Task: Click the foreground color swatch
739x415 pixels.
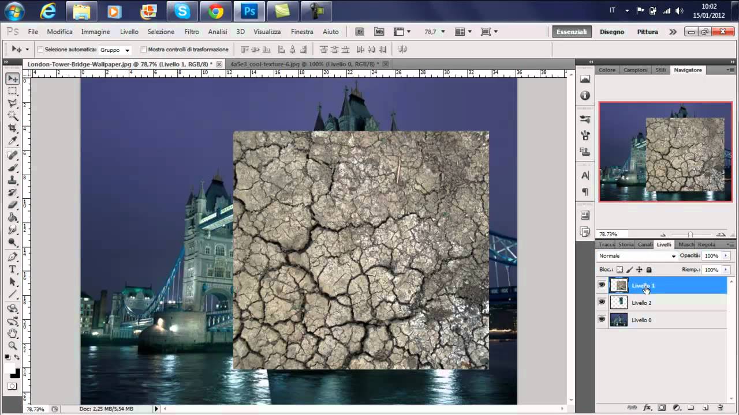Action: (10, 368)
